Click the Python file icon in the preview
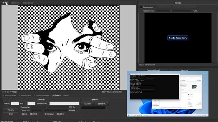This screenshot has height=122, width=218. 194,87
